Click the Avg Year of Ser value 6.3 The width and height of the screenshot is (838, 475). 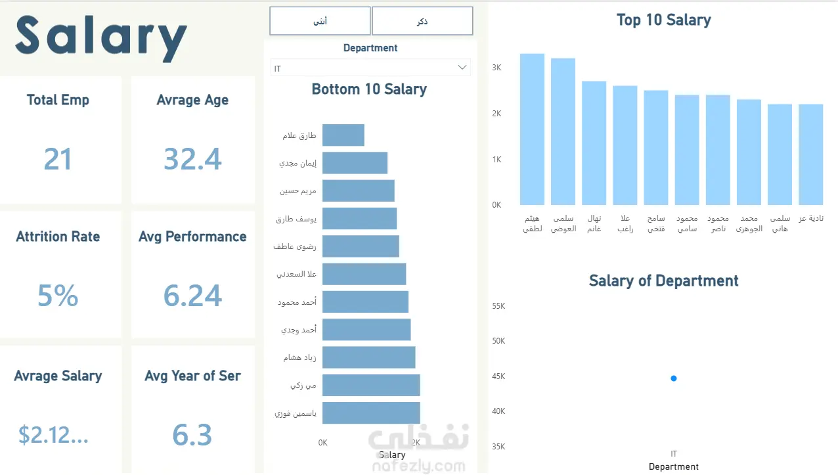coord(192,435)
